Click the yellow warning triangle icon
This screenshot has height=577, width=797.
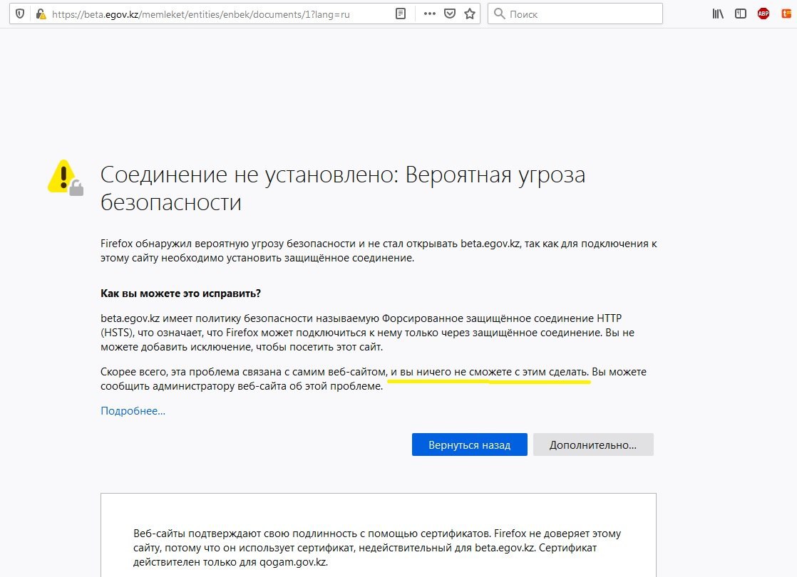click(65, 177)
